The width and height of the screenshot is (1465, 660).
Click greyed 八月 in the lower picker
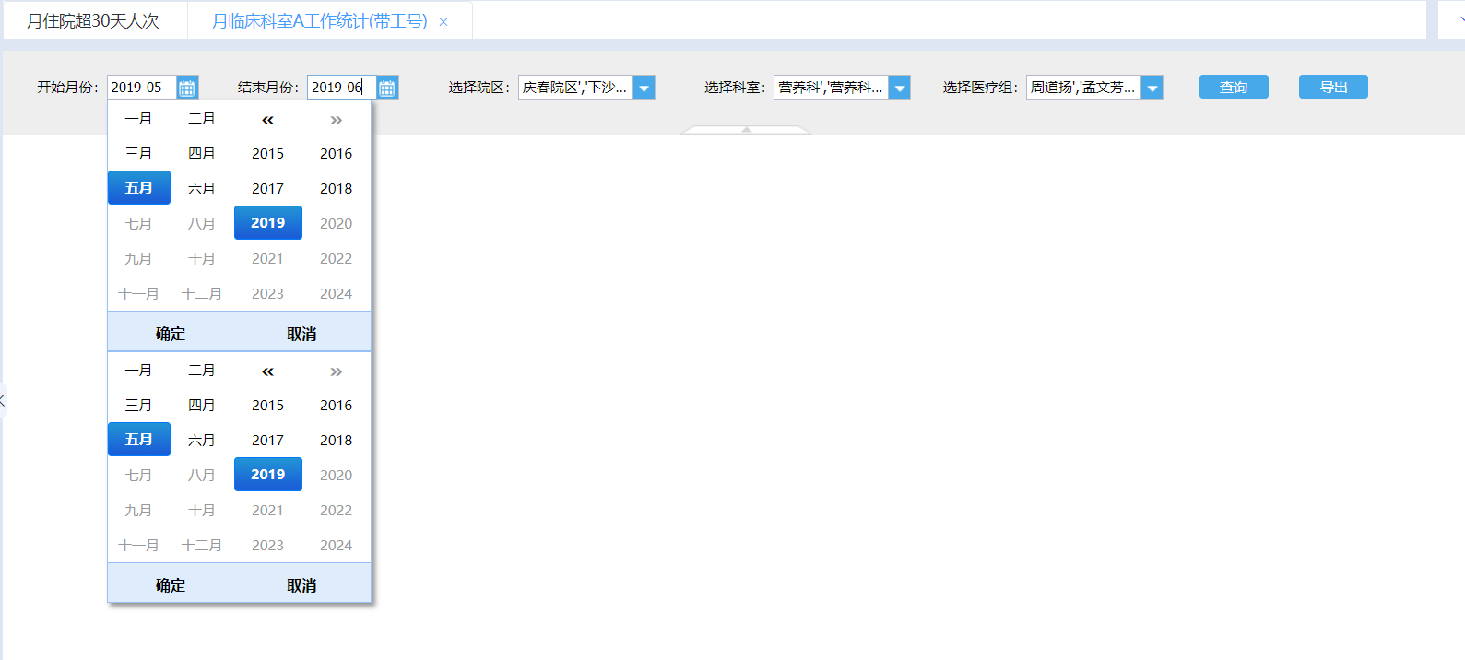[x=201, y=476]
